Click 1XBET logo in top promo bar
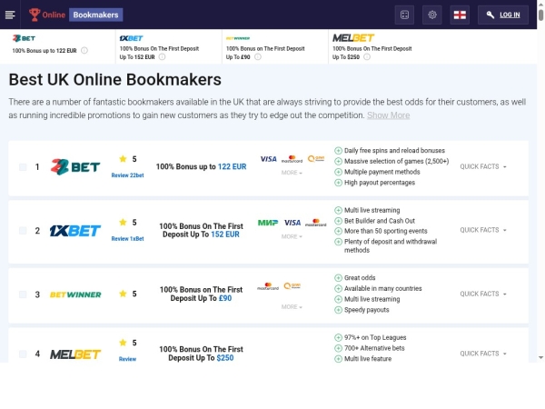This screenshot has width=545, height=409. (131, 38)
